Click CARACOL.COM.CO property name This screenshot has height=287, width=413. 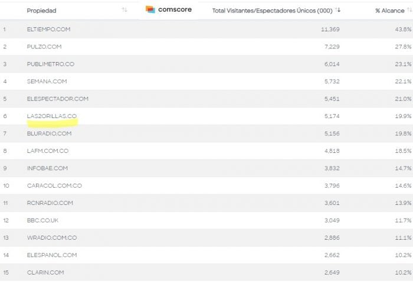pyautogui.click(x=54, y=185)
